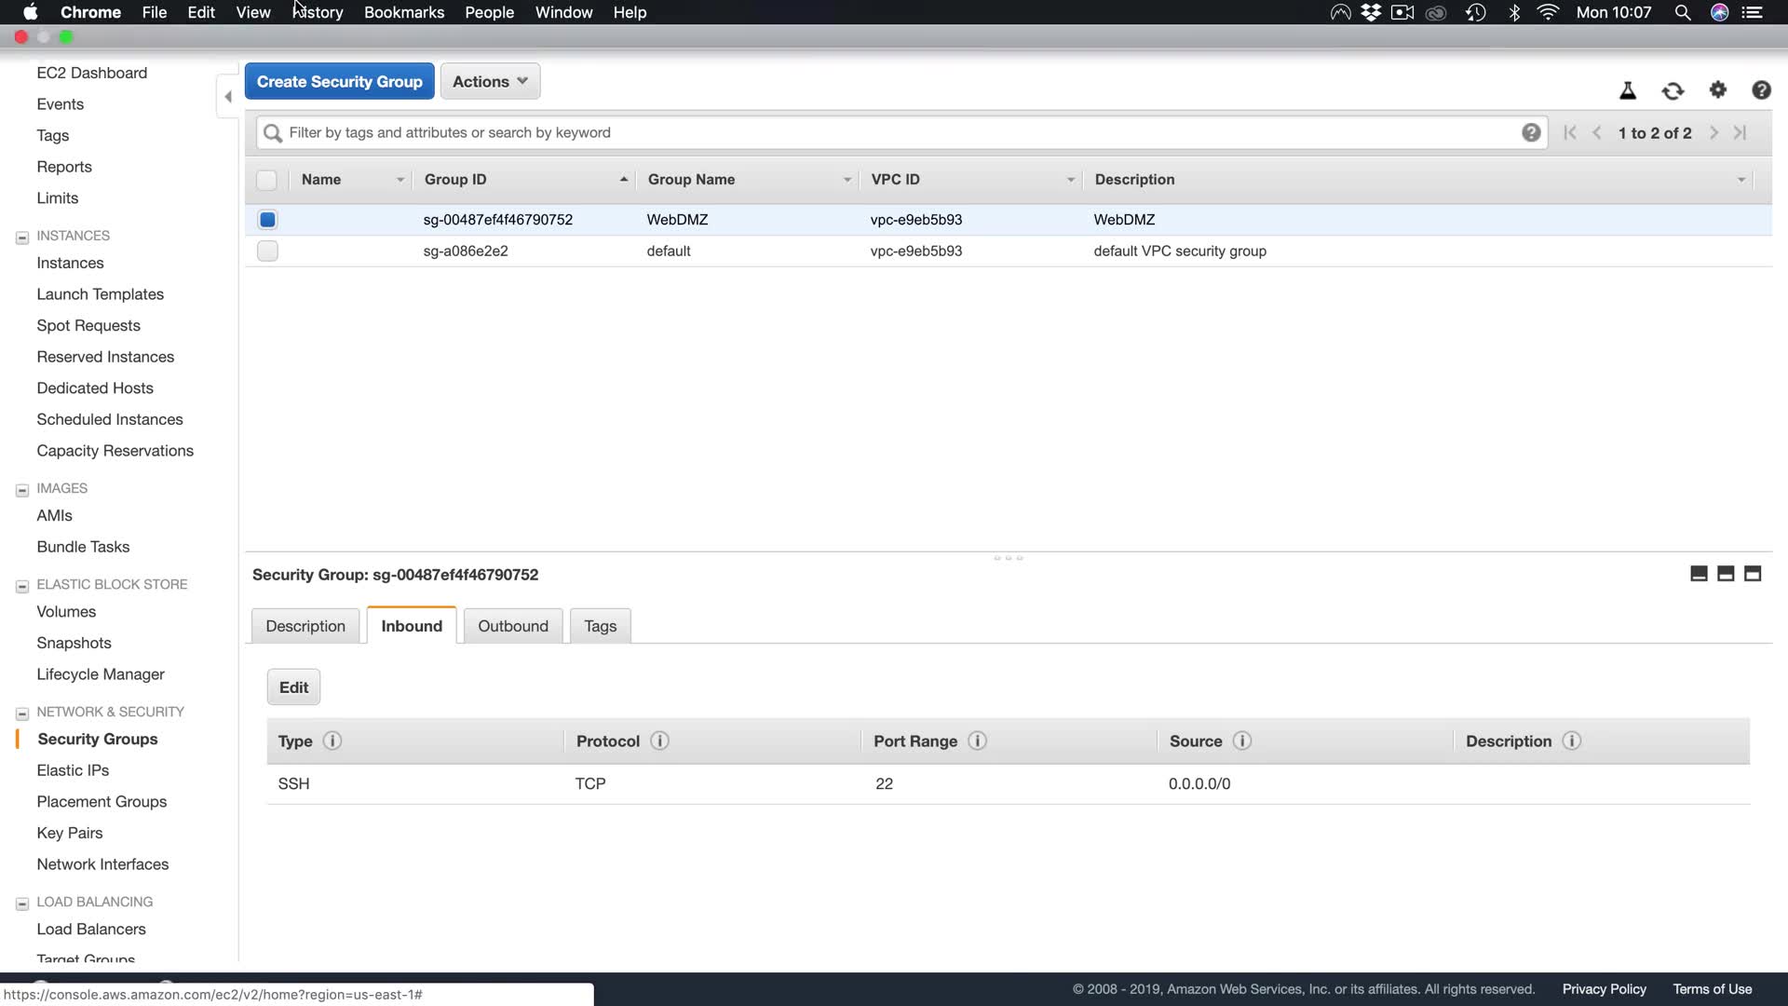The width and height of the screenshot is (1788, 1006).
Task: Click the experiments flask icon
Action: 1628,90
